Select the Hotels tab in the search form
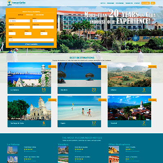 pyautogui.click(x=20, y=15)
